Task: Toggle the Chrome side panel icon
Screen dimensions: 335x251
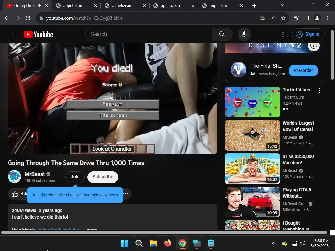Action: point(307,18)
